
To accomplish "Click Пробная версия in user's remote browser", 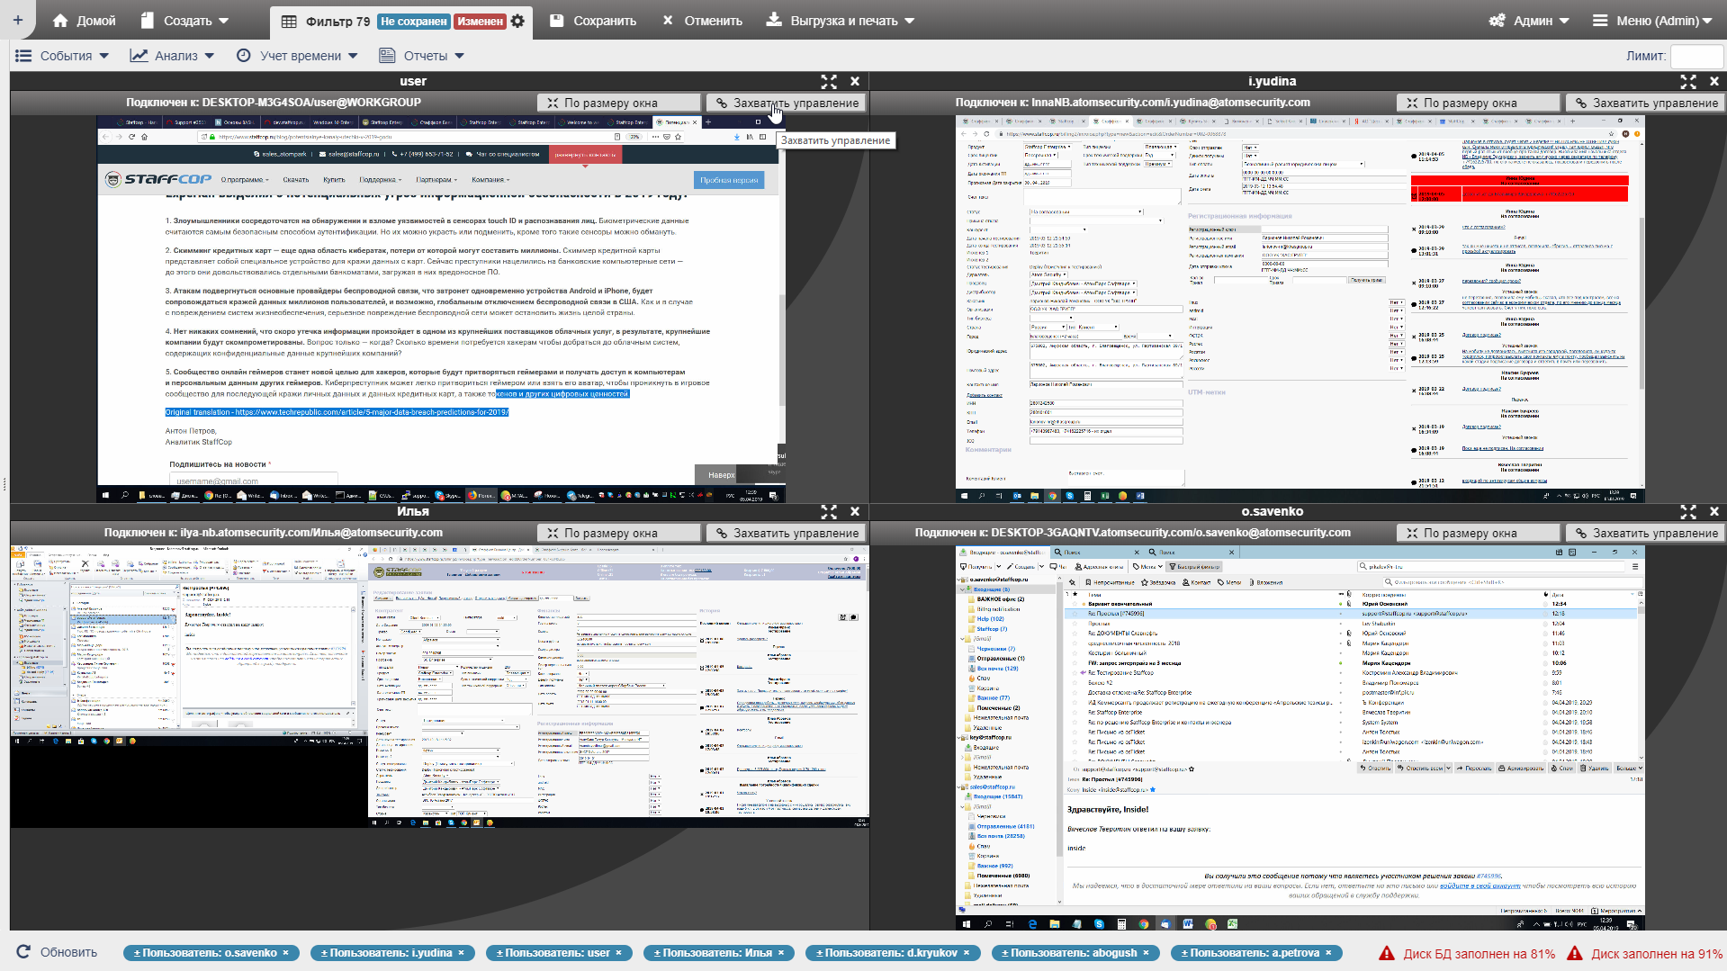I will point(729,180).
